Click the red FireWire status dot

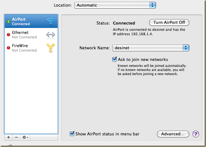[8, 48]
